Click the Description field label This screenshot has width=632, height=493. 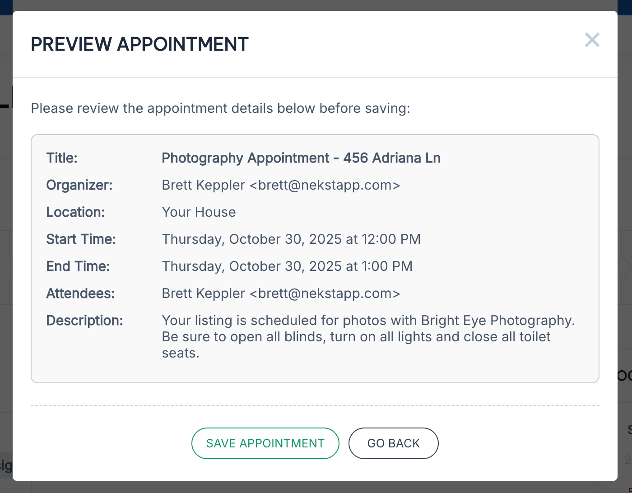tap(84, 321)
